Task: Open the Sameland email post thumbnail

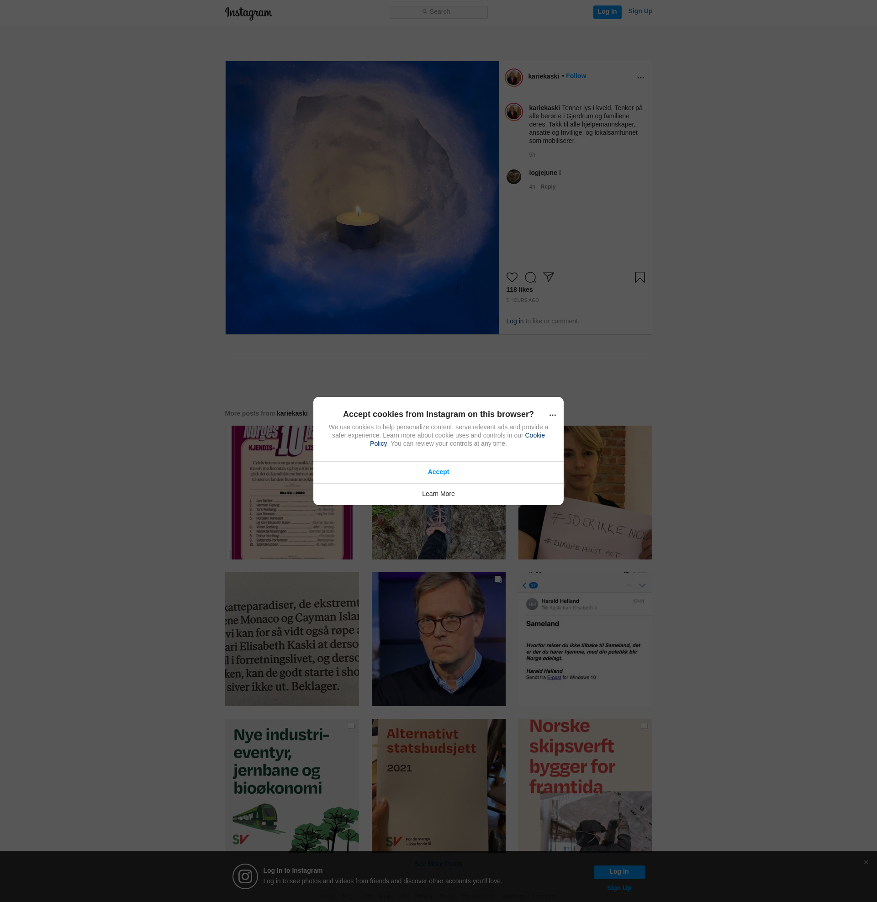Action: (x=585, y=639)
